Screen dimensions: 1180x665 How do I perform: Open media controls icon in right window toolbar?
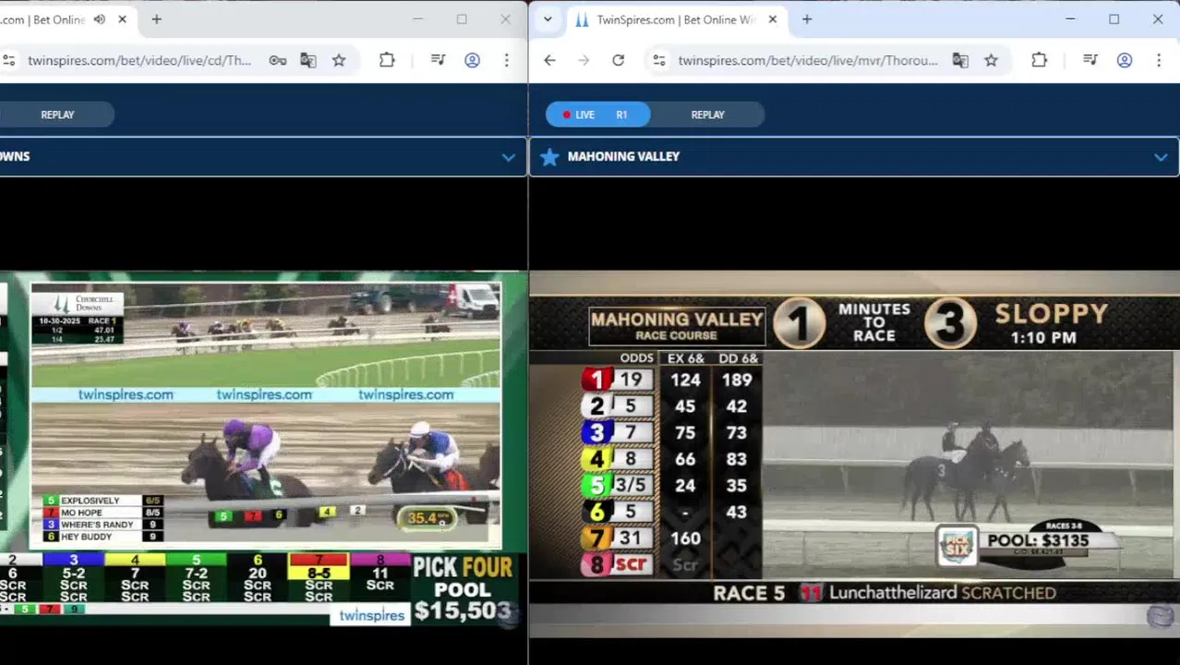pos(1090,60)
